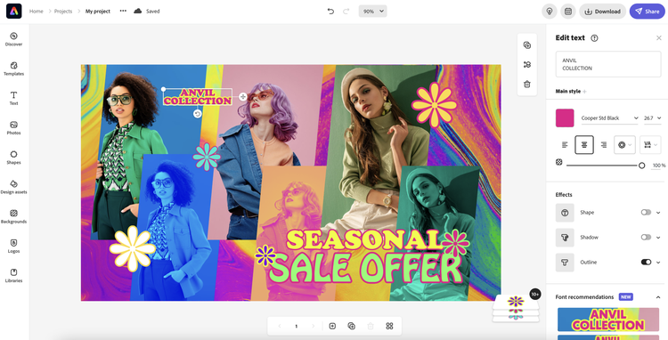Image resolution: width=668 pixels, height=340 pixels.
Task: Turn on the Shadow effect toggle
Action: (646, 237)
